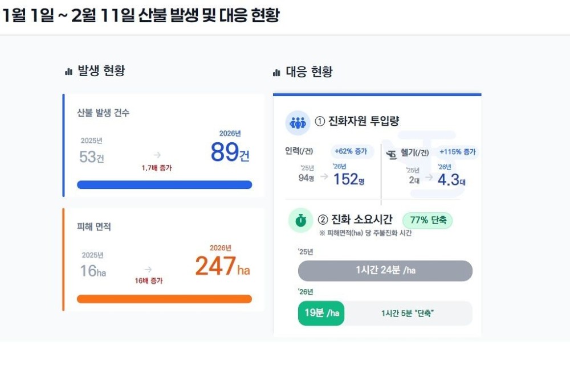Click the bar chart icon beside 발생 현황
This screenshot has height=388, width=570.
point(68,72)
